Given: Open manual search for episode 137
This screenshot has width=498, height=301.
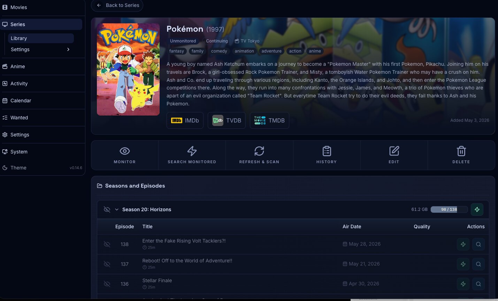Looking at the screenshot, I should point(478,264).
